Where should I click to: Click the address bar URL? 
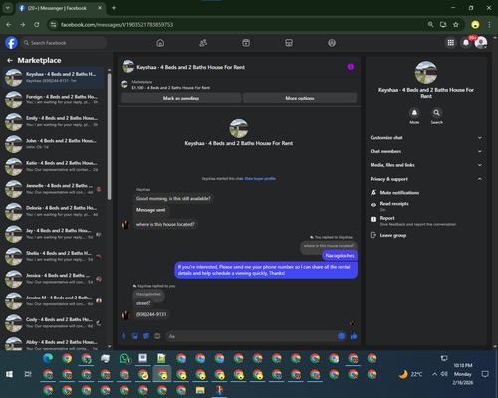click(117, 25)
